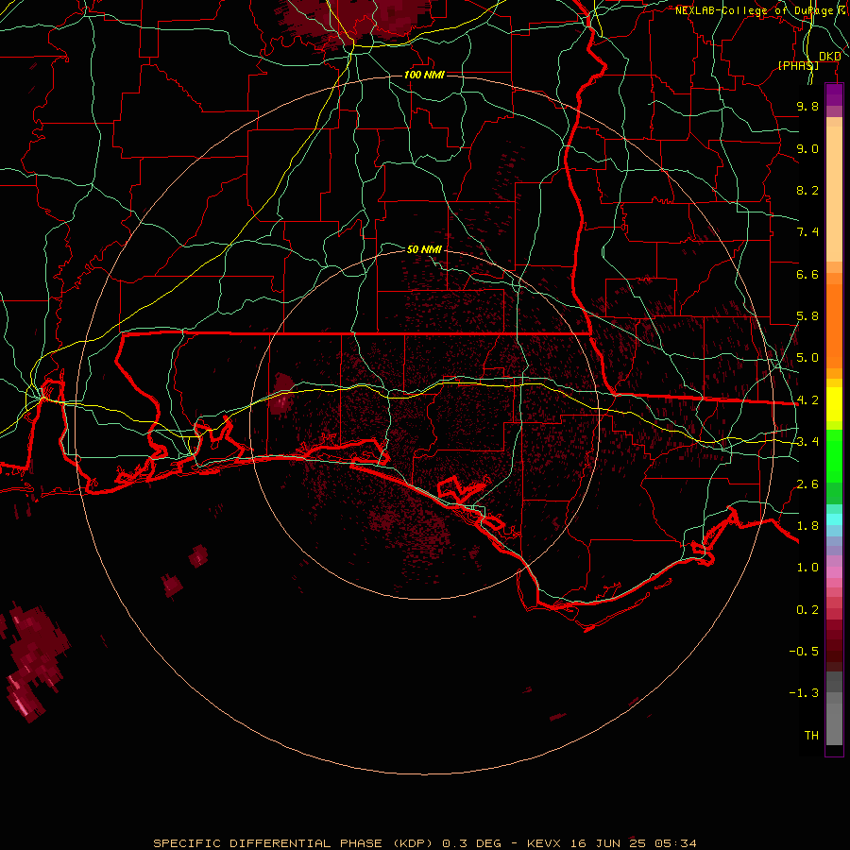The height and width of the screenshot is (850, 850).
Task: Pick the yellow band of the color scale
Action: (834, 404)
